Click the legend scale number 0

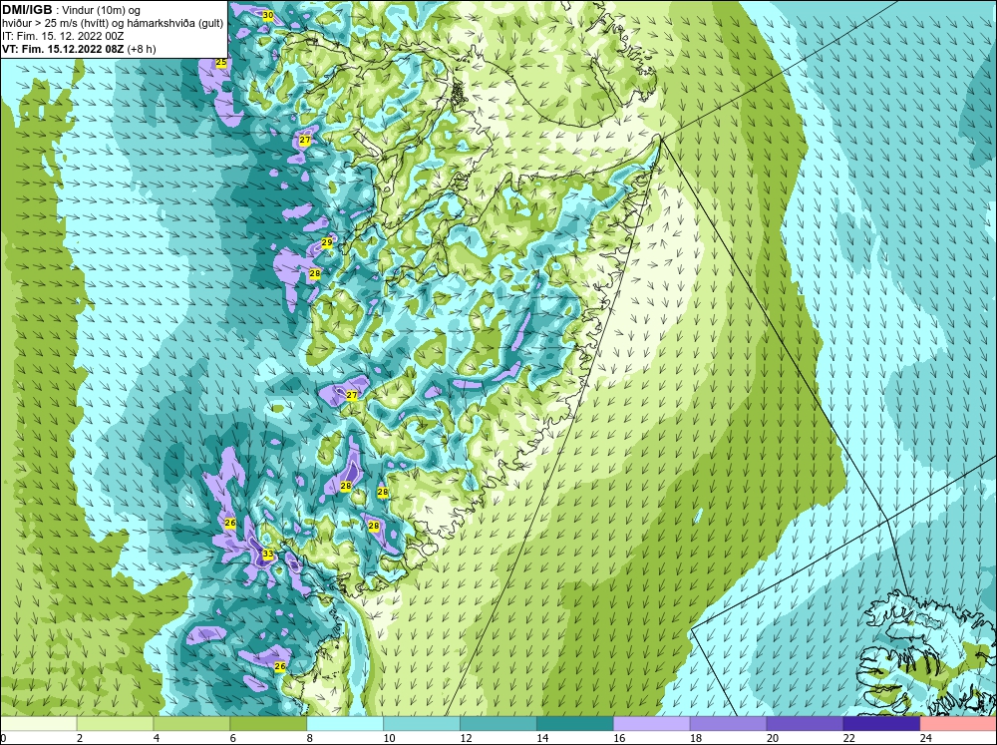(x=3, y=738)
